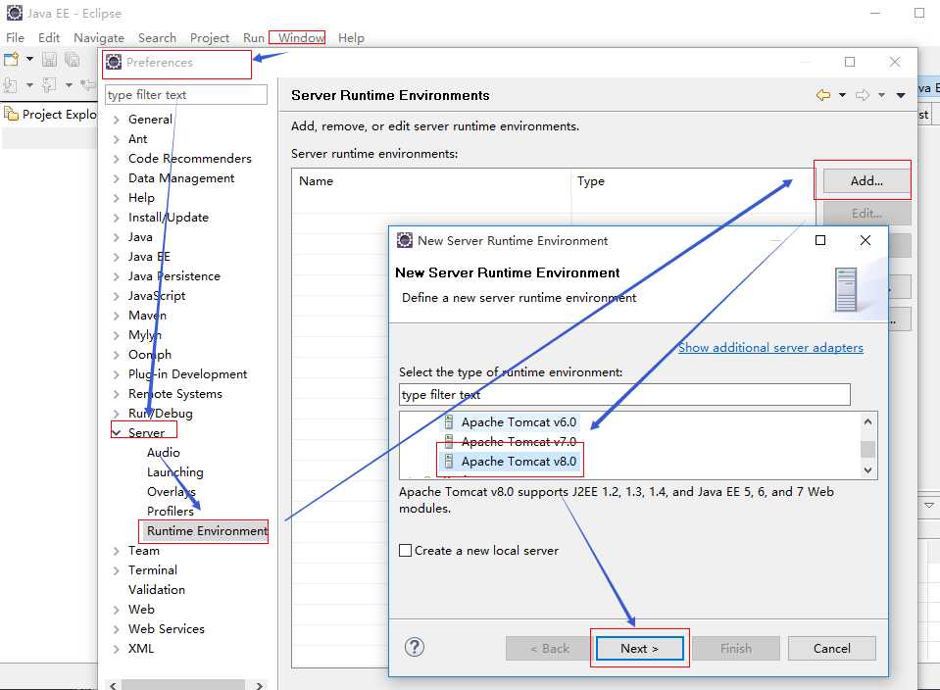Open the Navigate menu
The height and width of the screenshot is (690, 940).
click(99, 38)
